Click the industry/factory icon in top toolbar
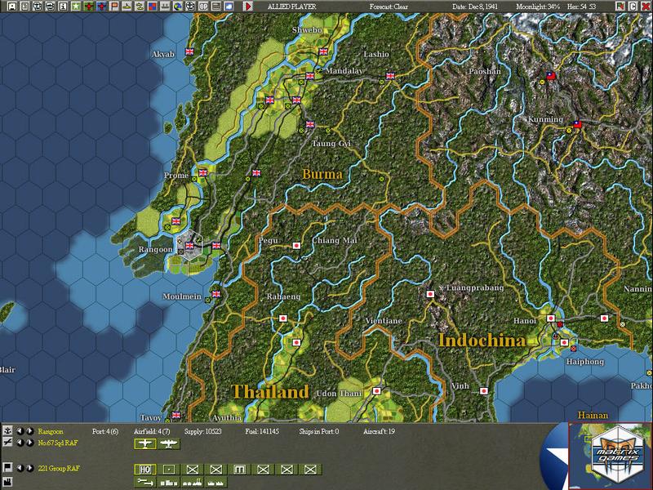 pyautogui.click(x=164, y=7)
